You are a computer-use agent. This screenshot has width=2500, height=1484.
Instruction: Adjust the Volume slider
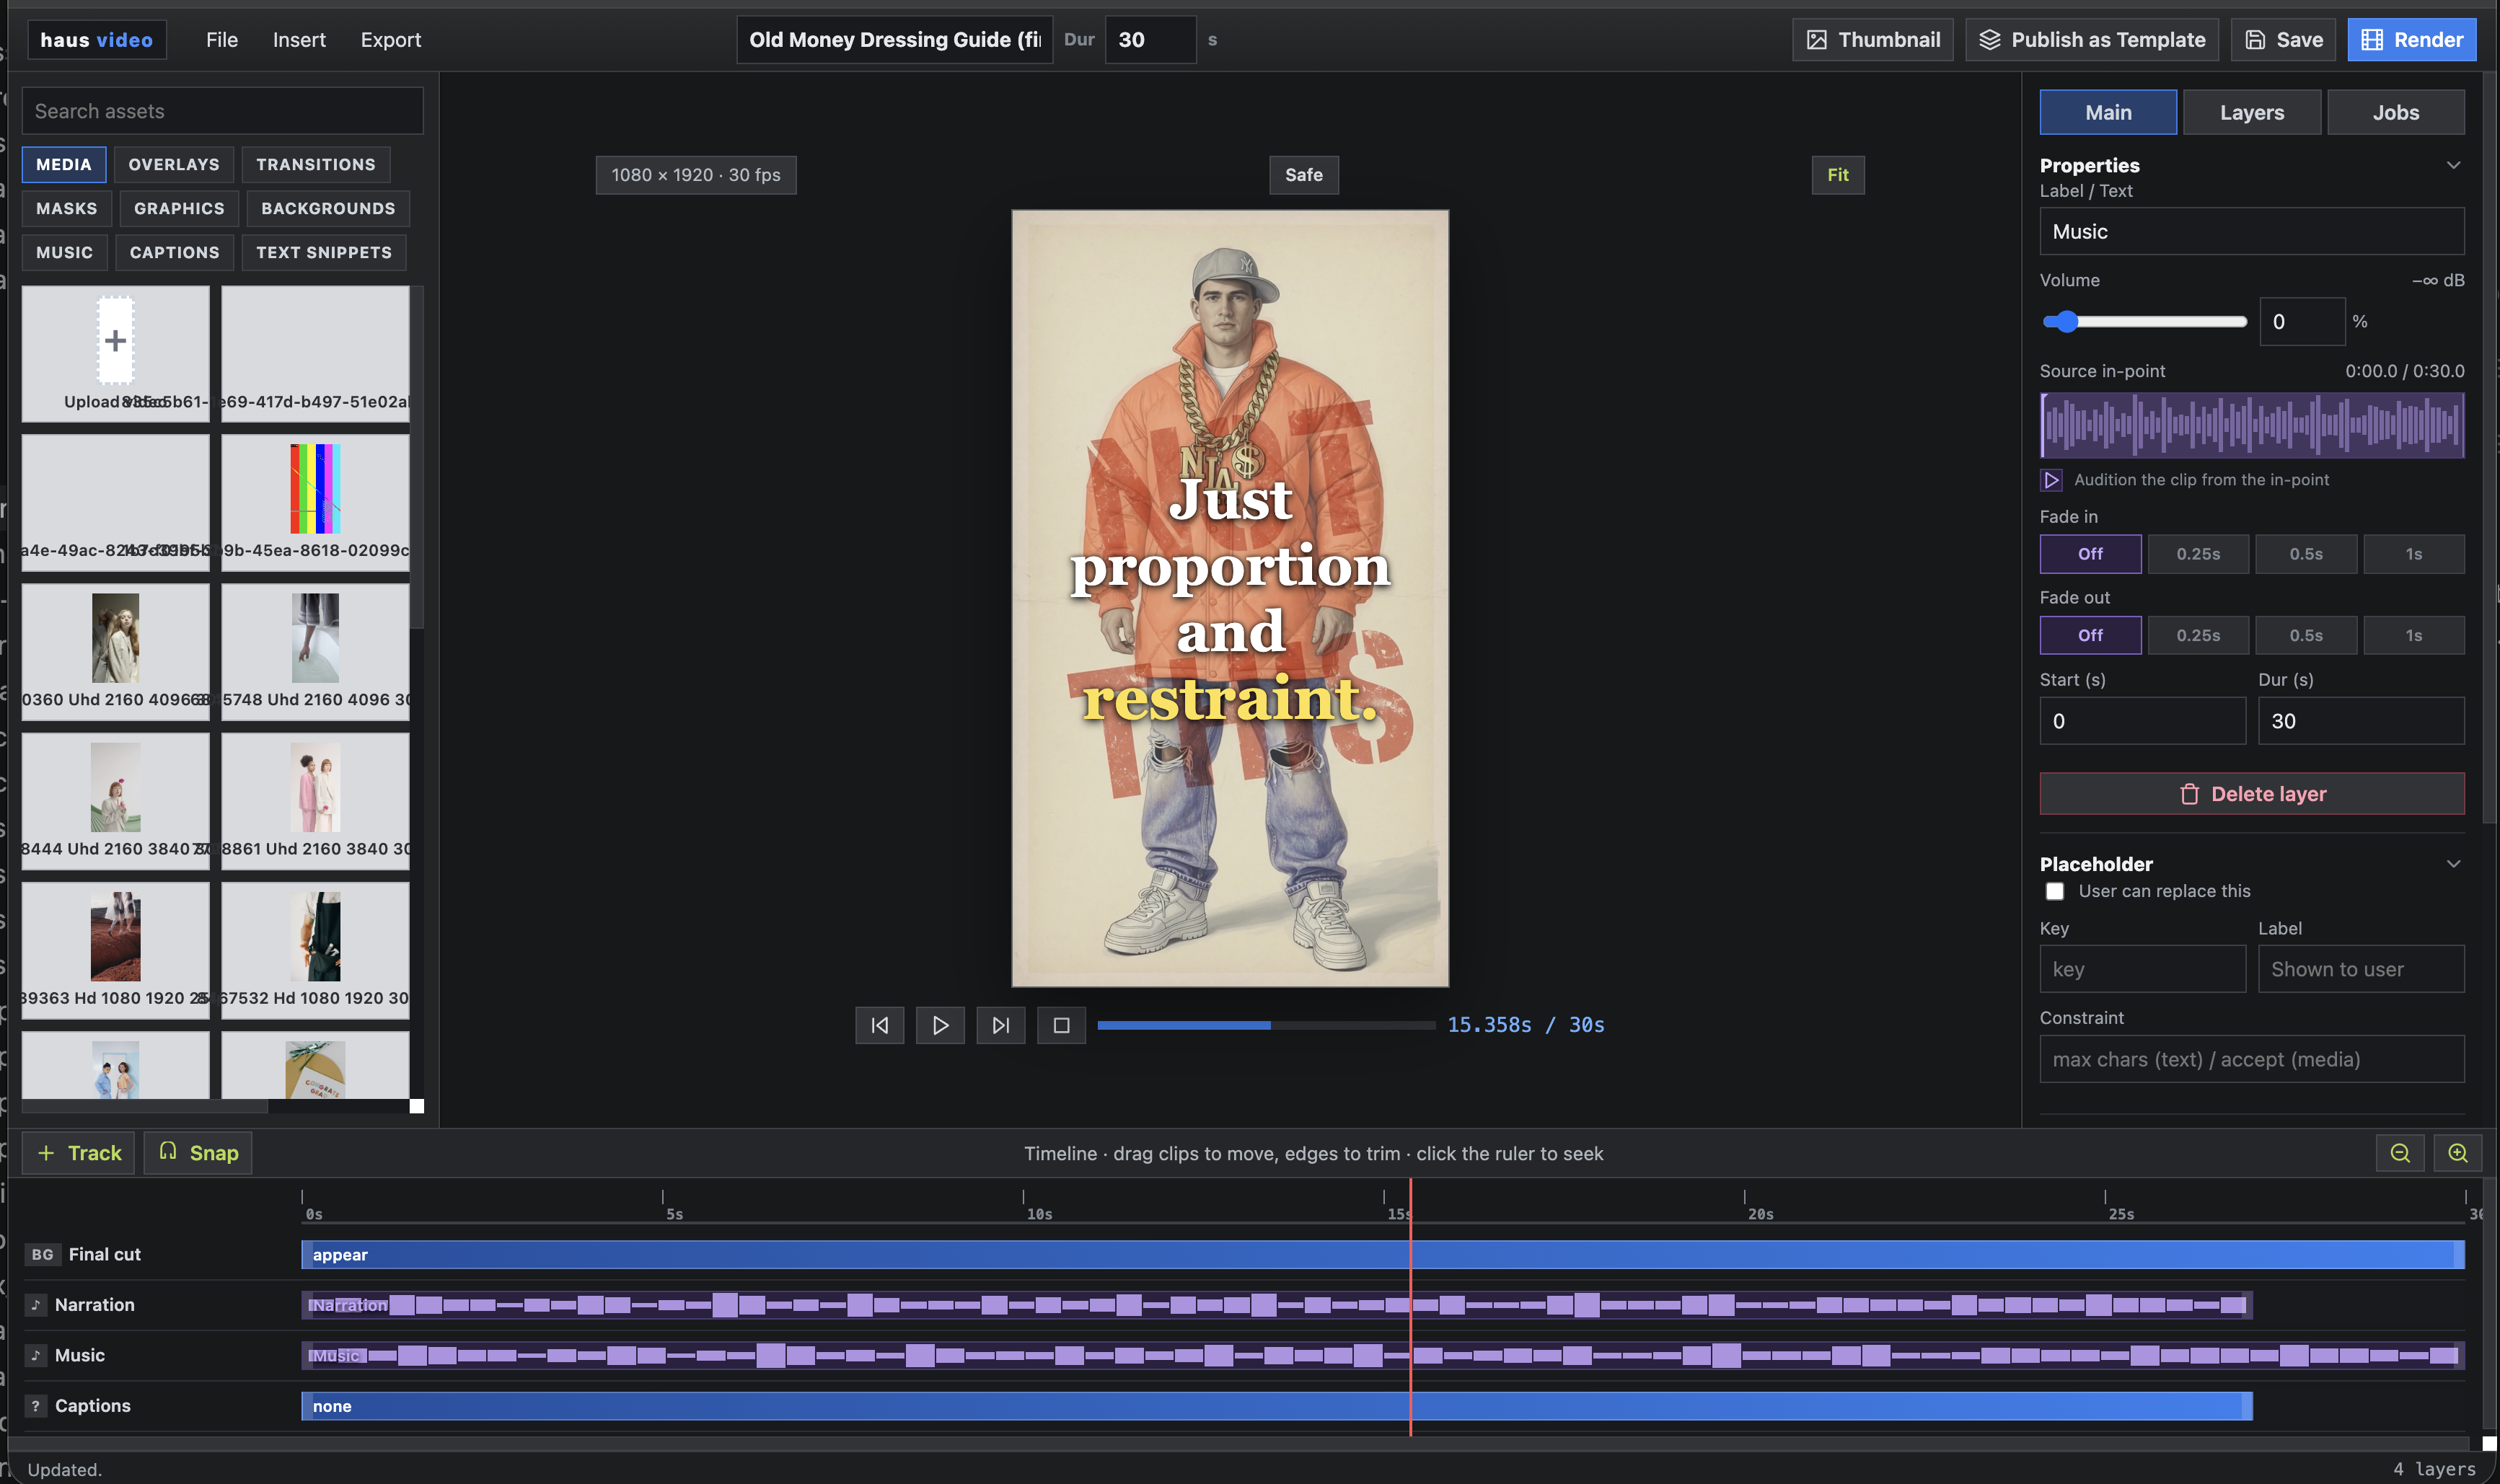[x=2144, y=321]
